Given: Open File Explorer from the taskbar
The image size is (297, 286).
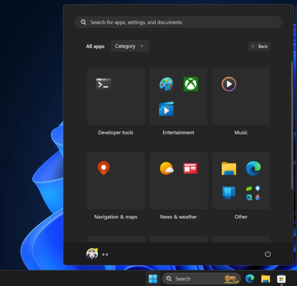Looking at the screenshot, I should pyautogui.click(x=265, y=279).
